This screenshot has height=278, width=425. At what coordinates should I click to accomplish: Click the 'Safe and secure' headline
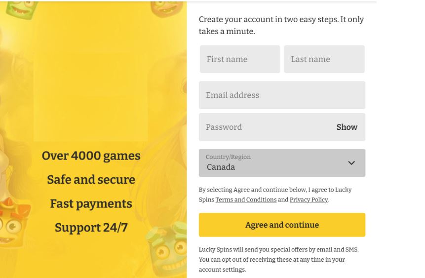(91, 180)
